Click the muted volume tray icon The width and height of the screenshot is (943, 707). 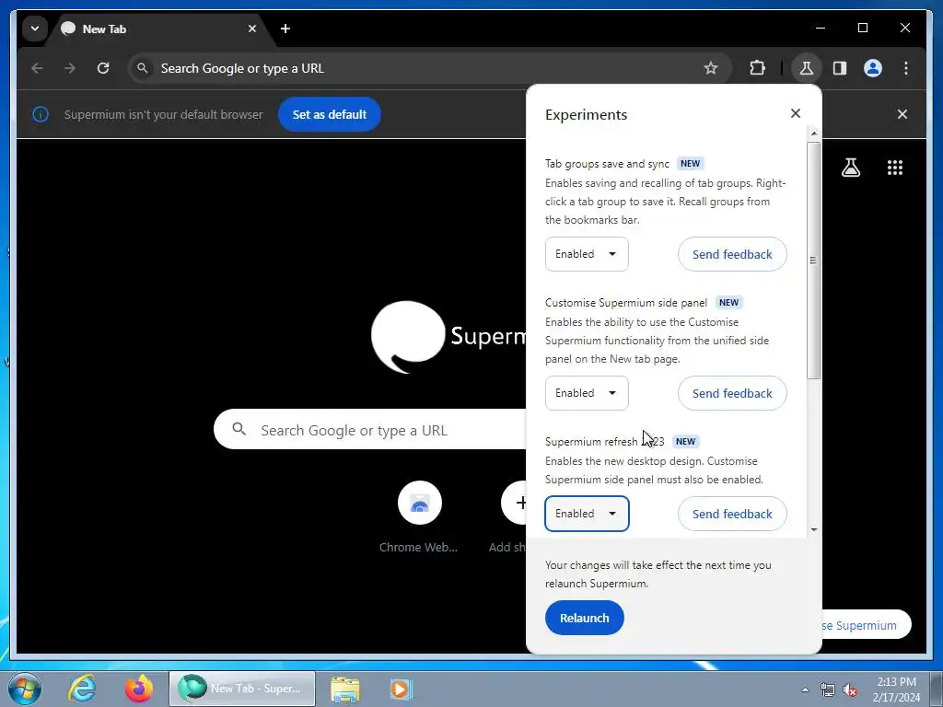850,690
